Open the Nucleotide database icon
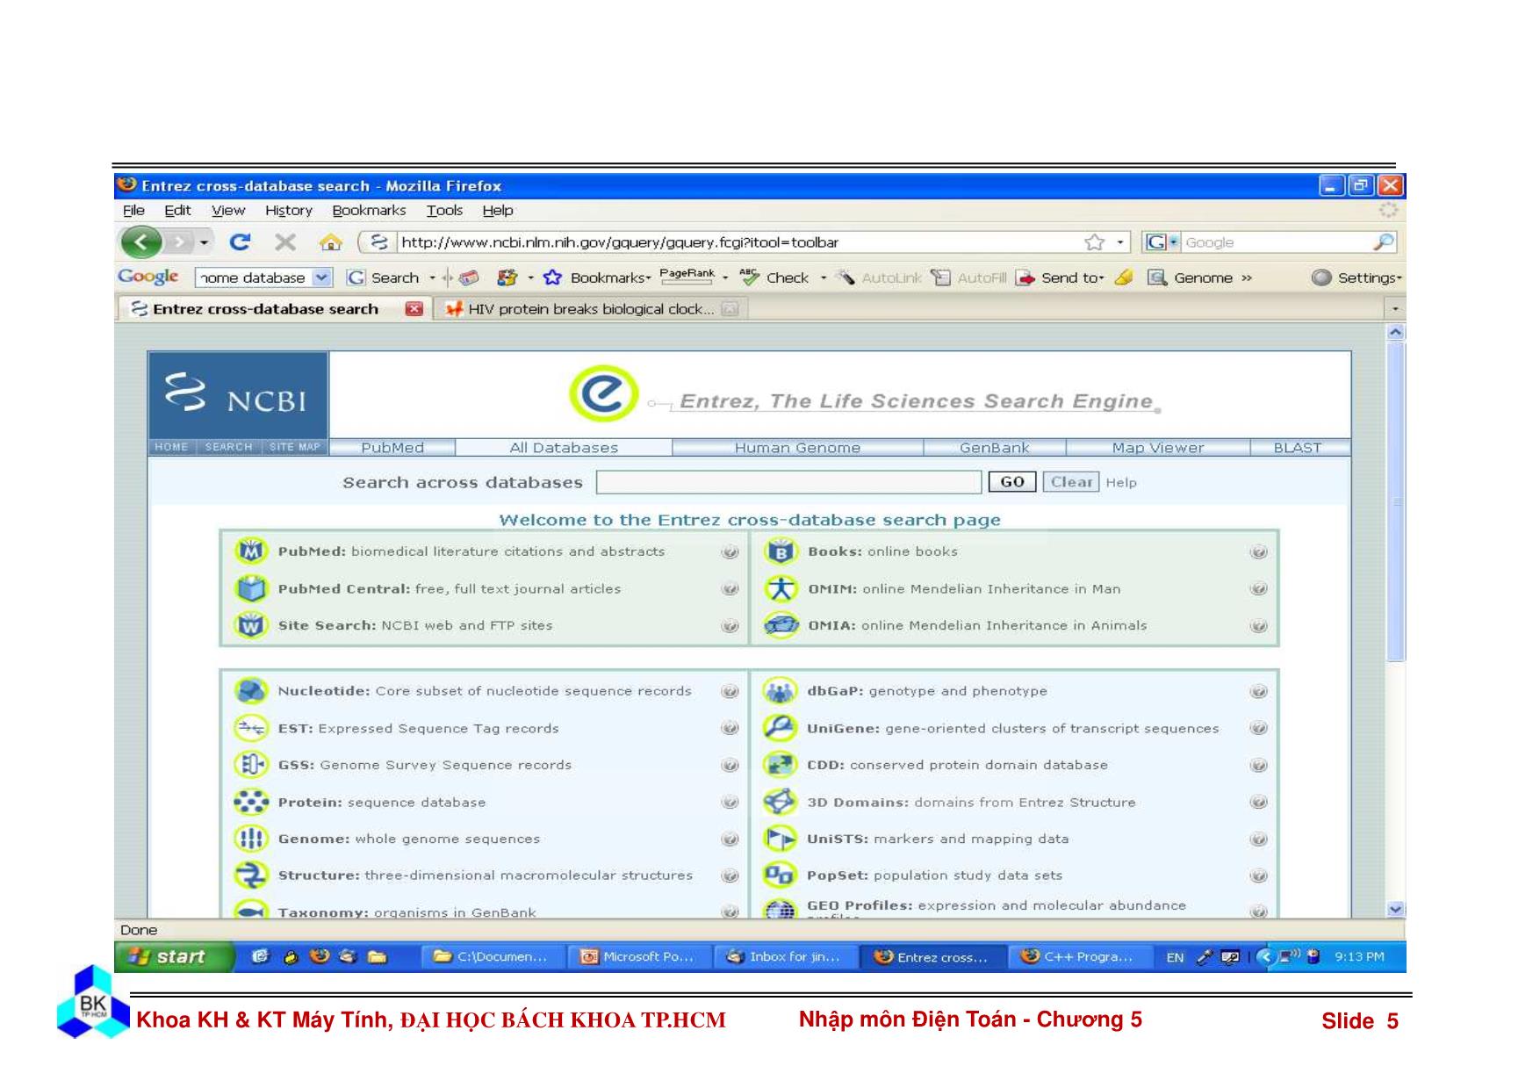 click(251, 691)
